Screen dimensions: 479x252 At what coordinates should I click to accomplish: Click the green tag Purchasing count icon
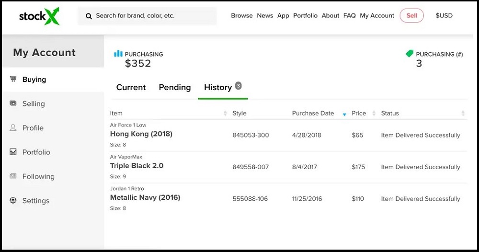click(410, 54)
